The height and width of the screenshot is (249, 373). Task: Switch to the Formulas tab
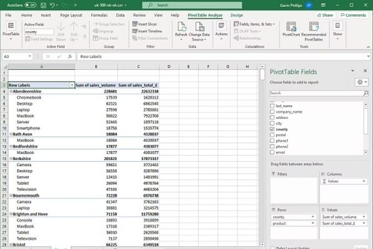pos(99,15)
